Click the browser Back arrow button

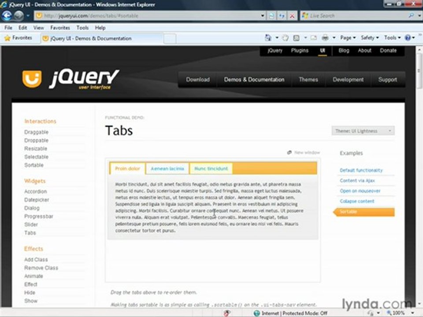(x=7, y=16)
